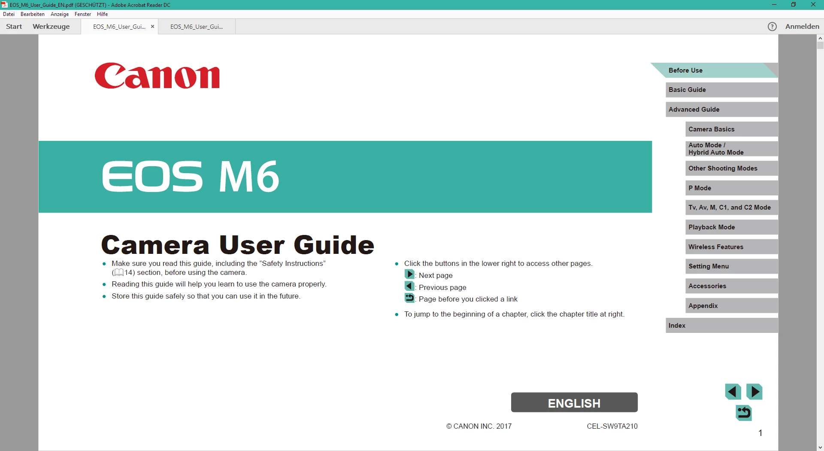This screenshot has width=824, height=451.
Task: Click the CEL-SW9TA210 document code
Action: [x=612, y=426]
